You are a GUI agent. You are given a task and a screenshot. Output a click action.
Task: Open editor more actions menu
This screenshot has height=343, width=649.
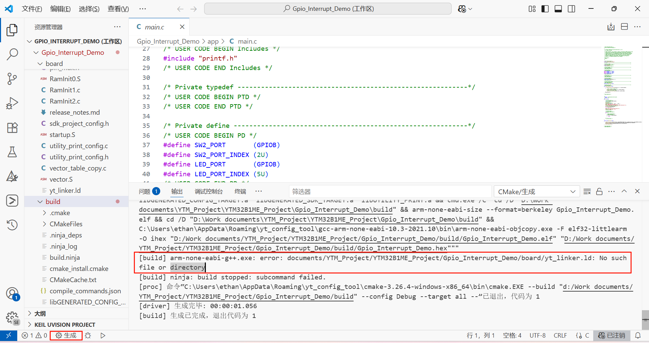coord(638,27)
